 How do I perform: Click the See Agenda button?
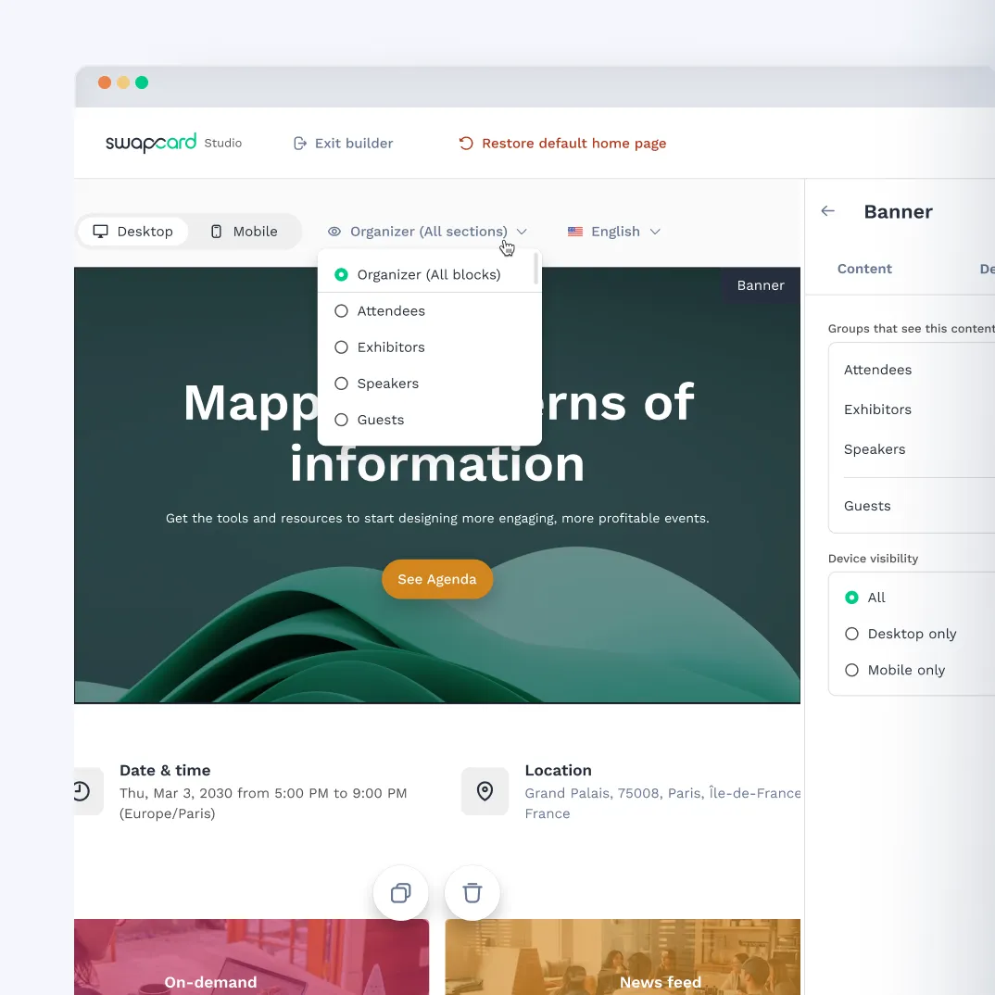[x=437, y=578]
